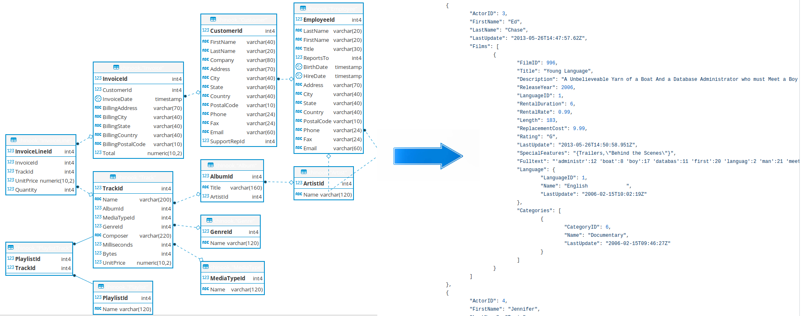Click the MediaType table header icon
This screenshot has height=316, width=801.
click(x=206, y=267)
